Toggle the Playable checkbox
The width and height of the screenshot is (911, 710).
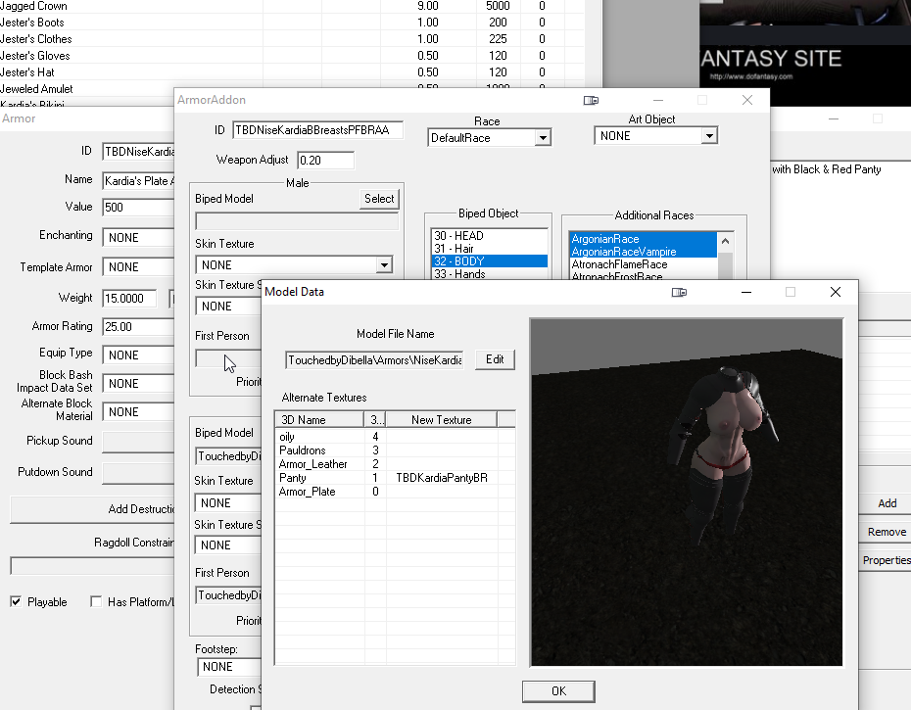16,602
